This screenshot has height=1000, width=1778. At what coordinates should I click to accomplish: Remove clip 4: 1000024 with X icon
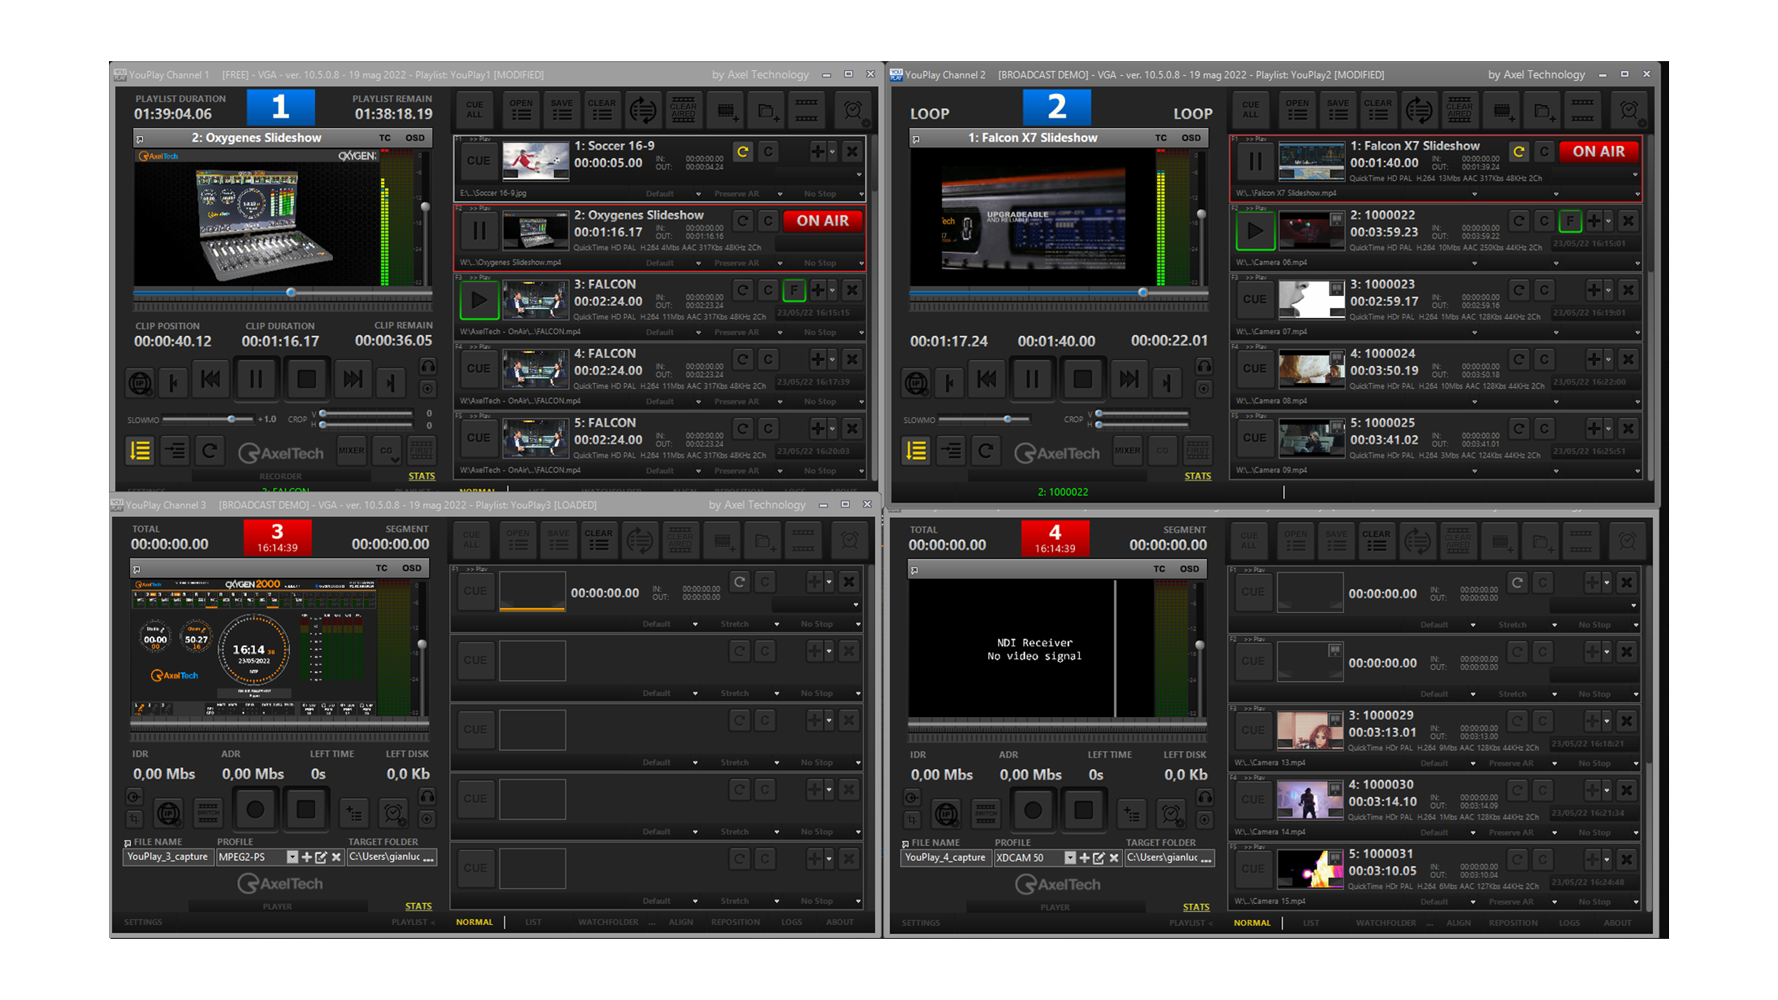pos(1628,359)
